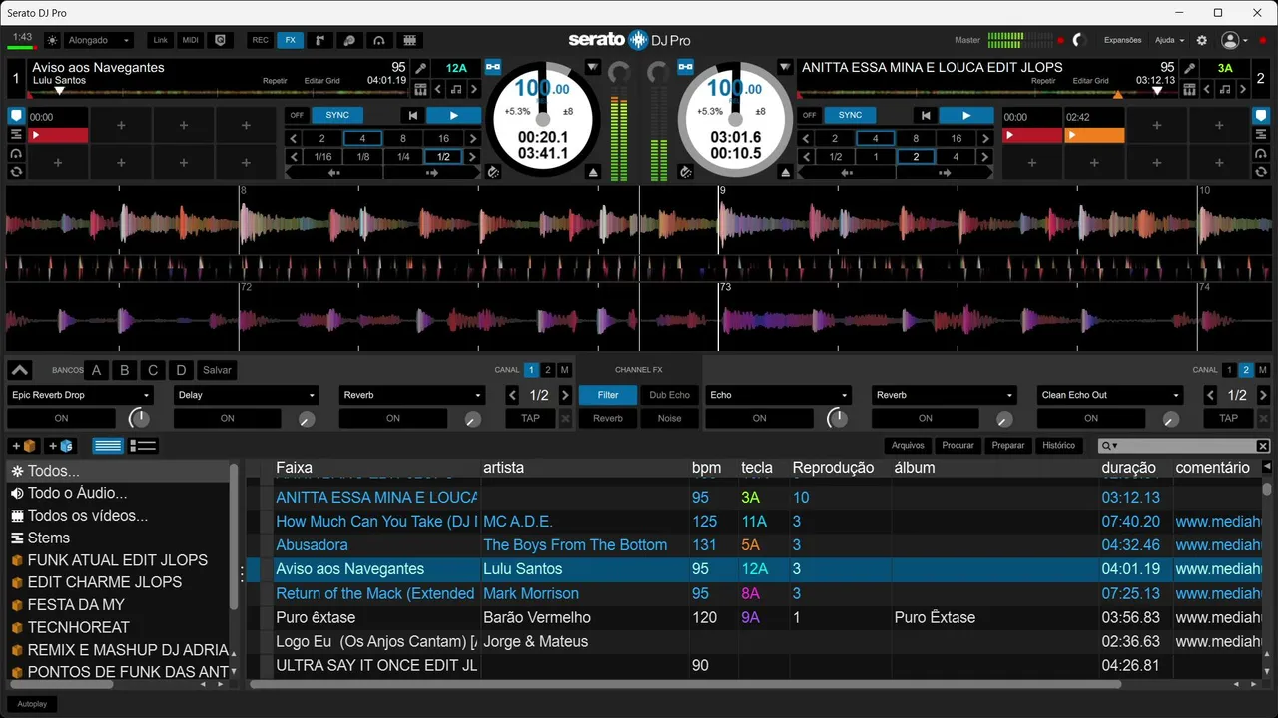Enable SYNC on deck 1

pyautogui.click(x=337, y=115)
